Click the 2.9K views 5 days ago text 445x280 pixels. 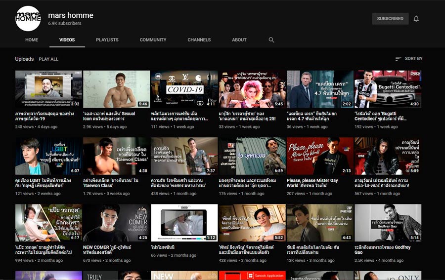click(105, 127)
